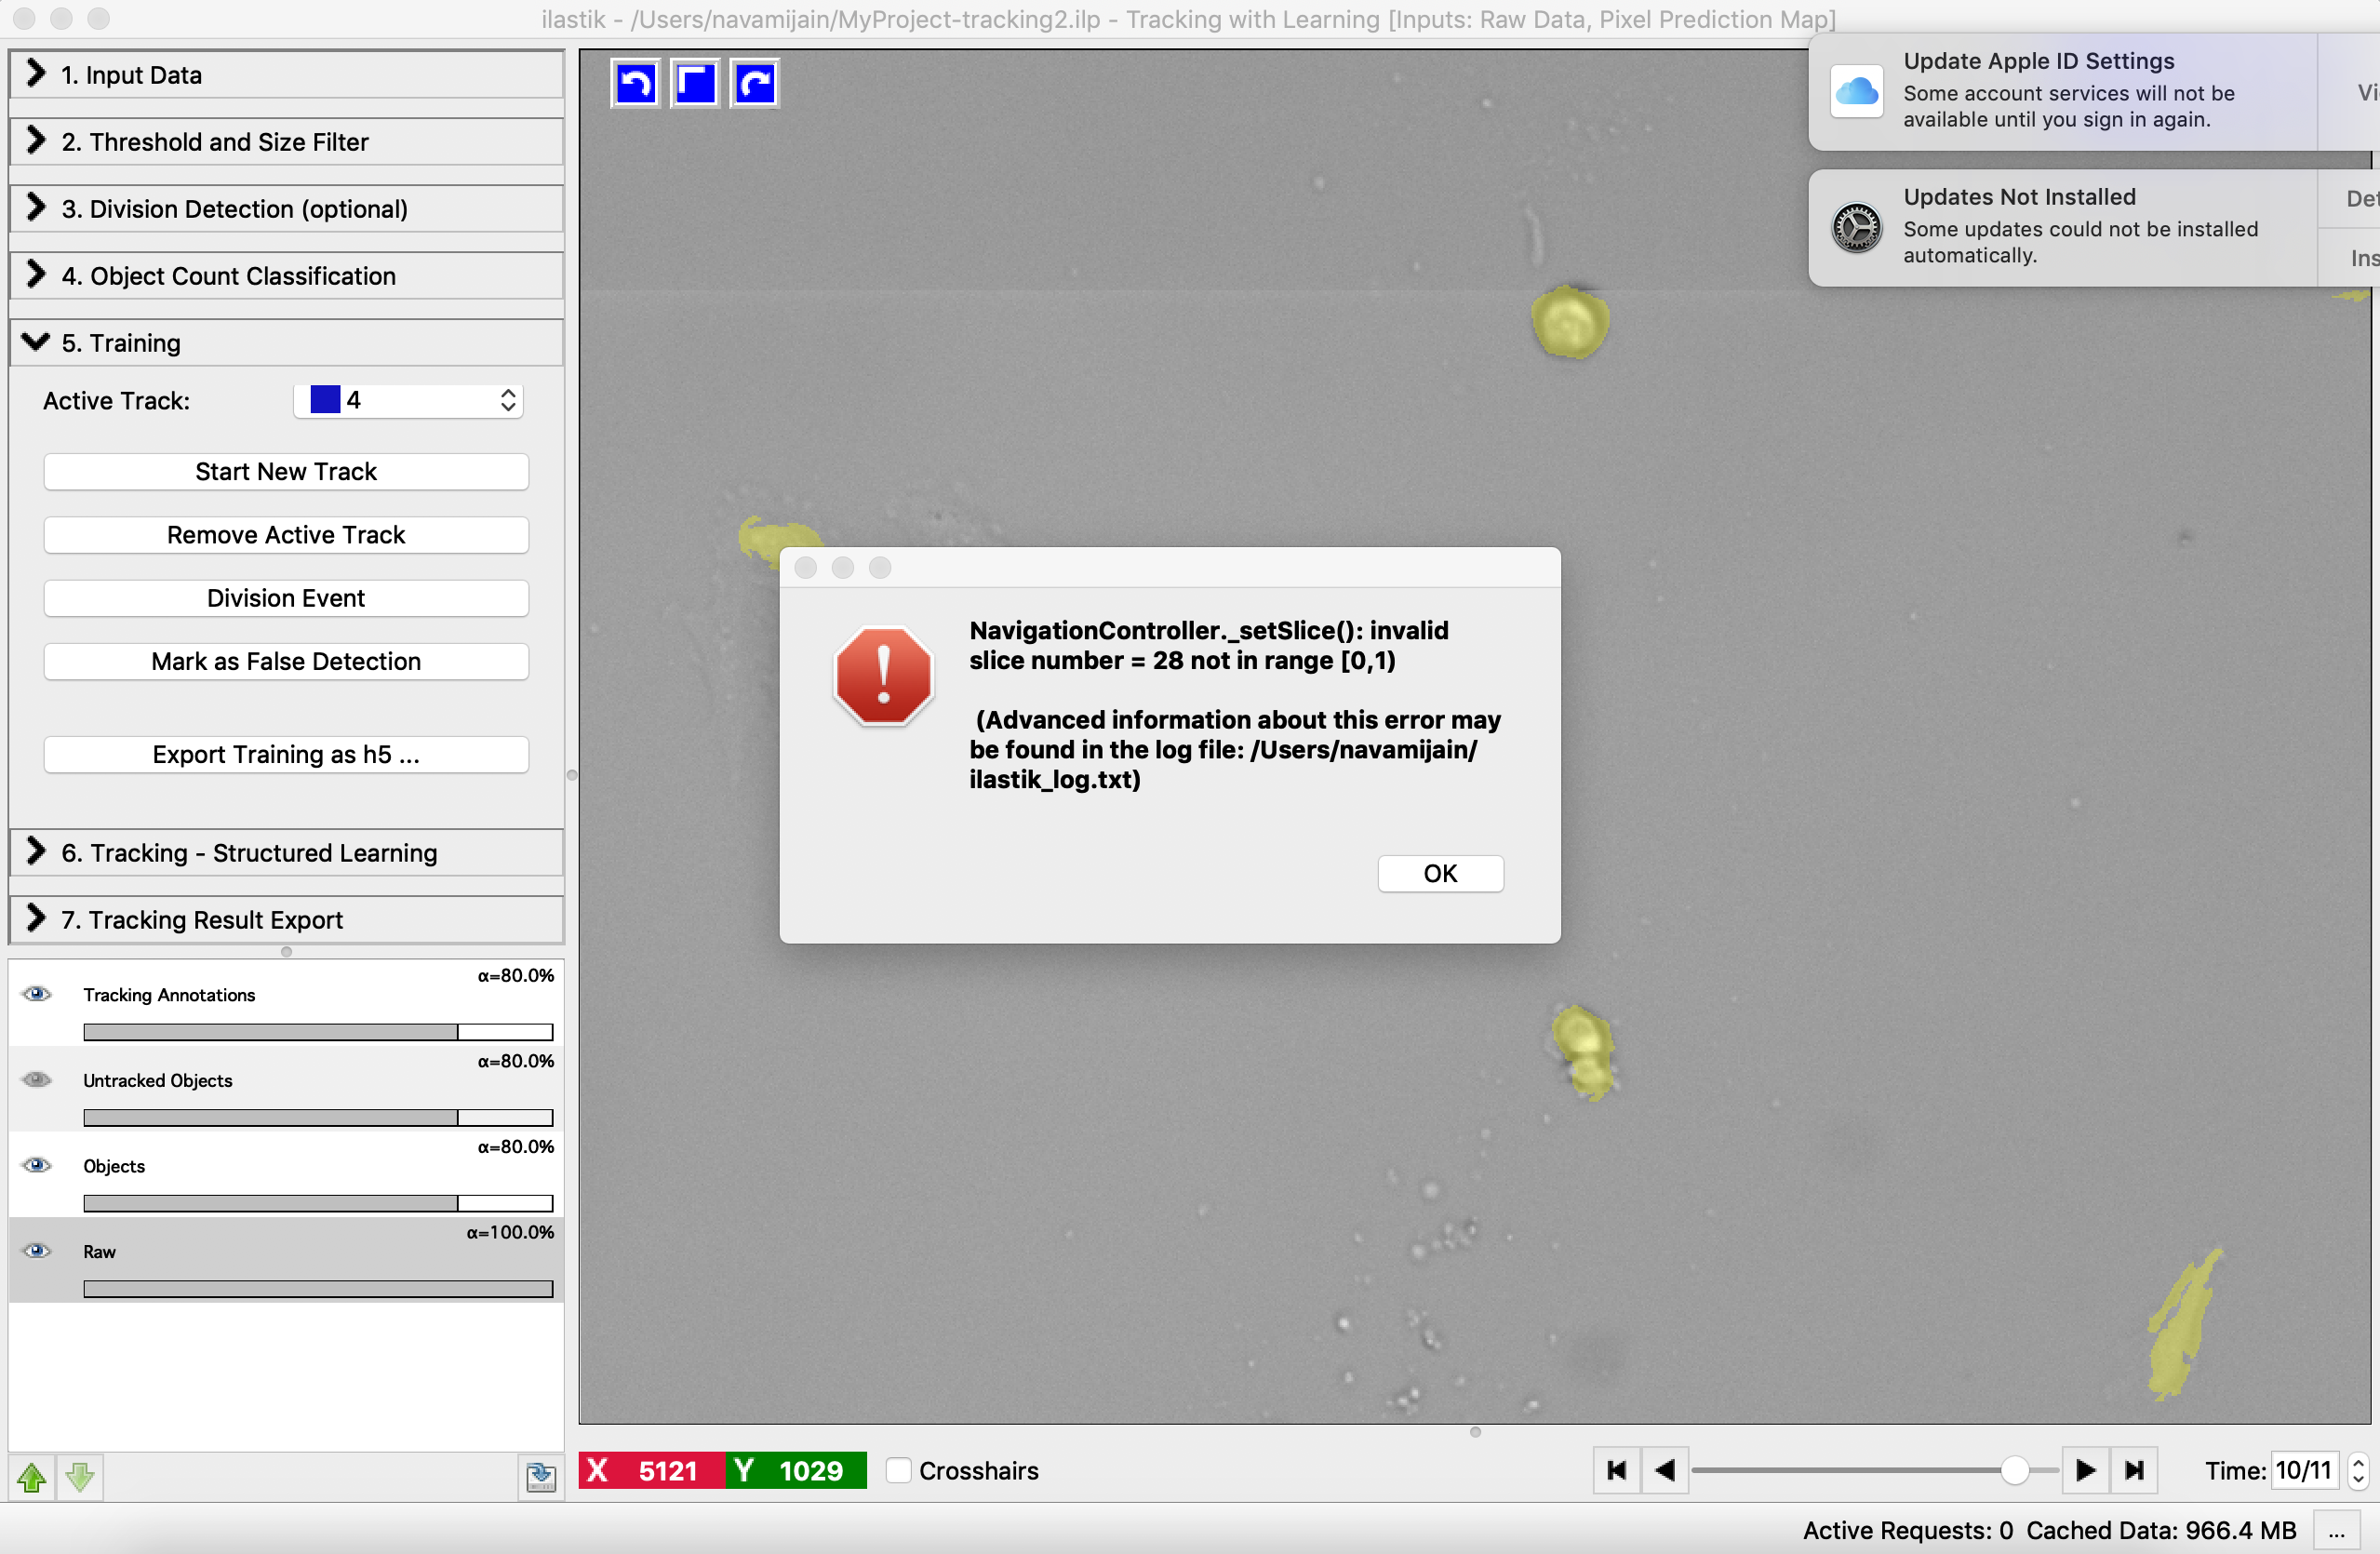The image size is (2380, 1554).
Task: Expand 7. Tracking Result Export
Action: click(286, 920)
